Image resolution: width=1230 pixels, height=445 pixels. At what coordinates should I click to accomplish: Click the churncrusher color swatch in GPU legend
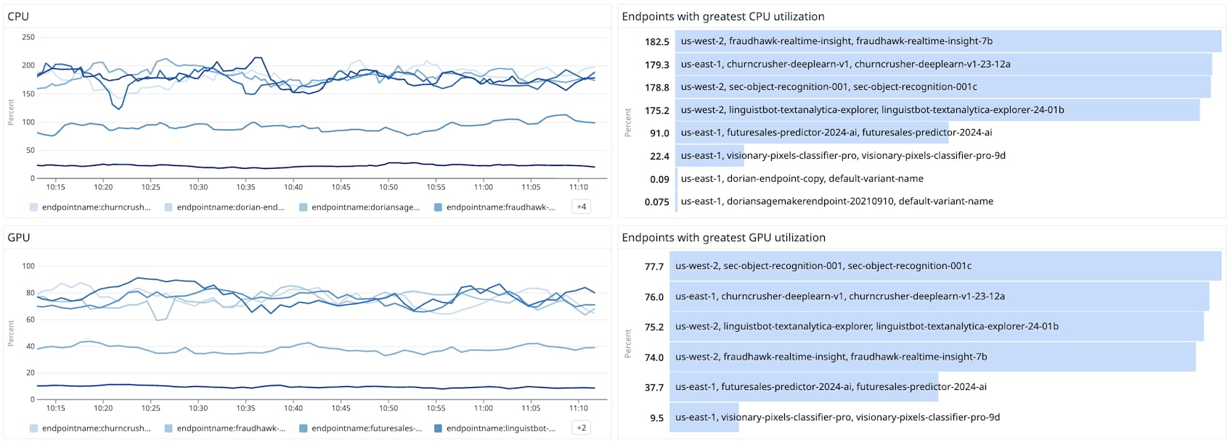pyautogui.click(x=34, y=428)
